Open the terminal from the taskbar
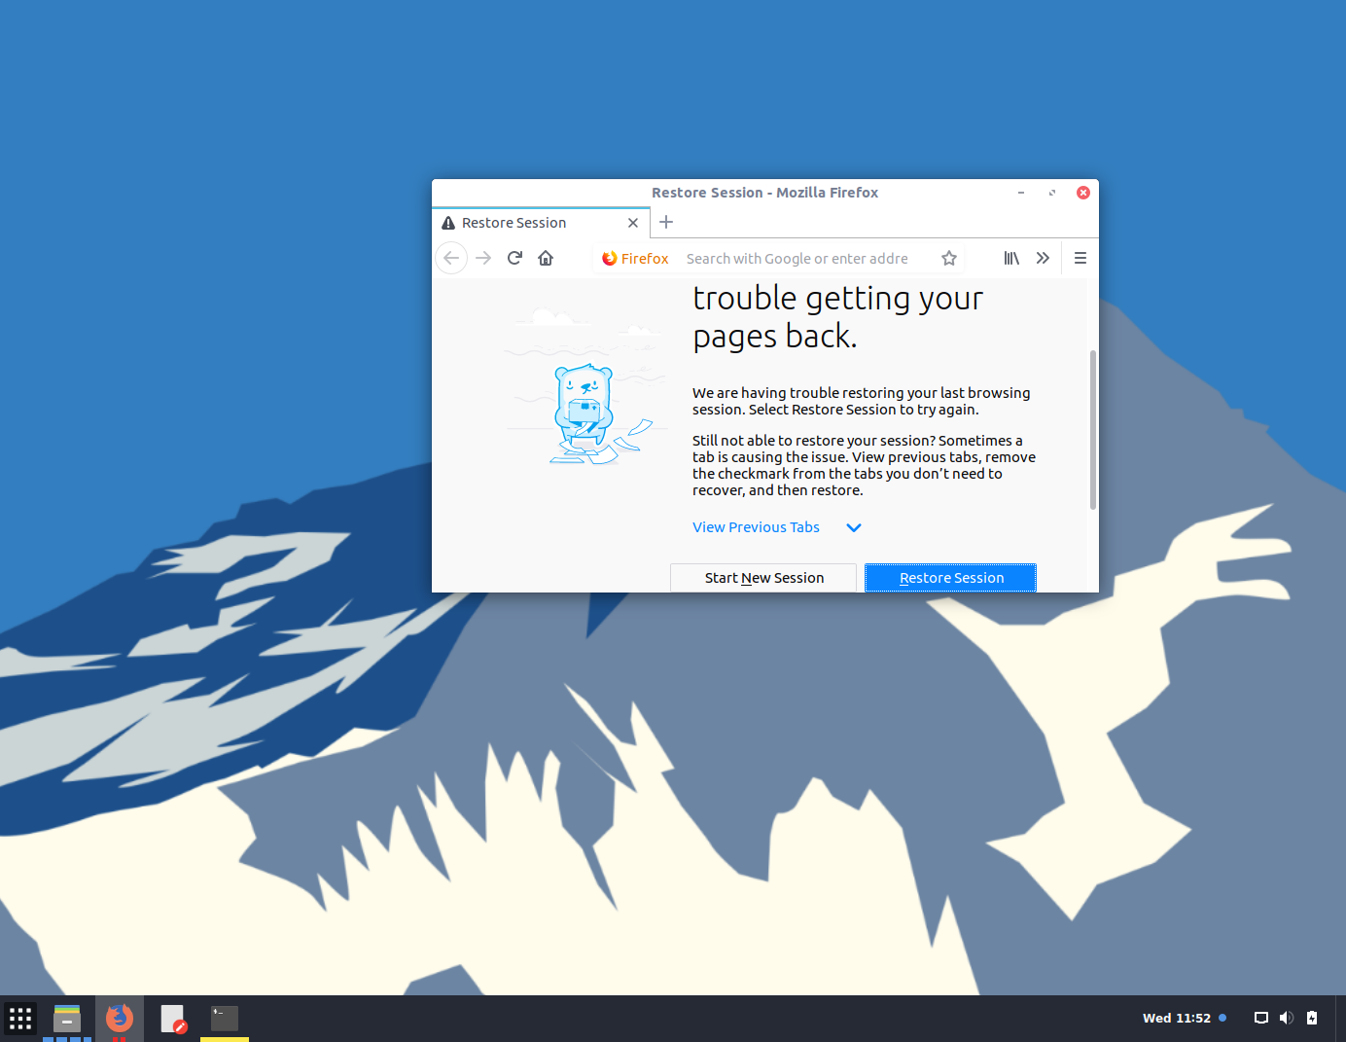Screen dimensions: 1346x1042 pyautogui.click(x=225, y=1018)
